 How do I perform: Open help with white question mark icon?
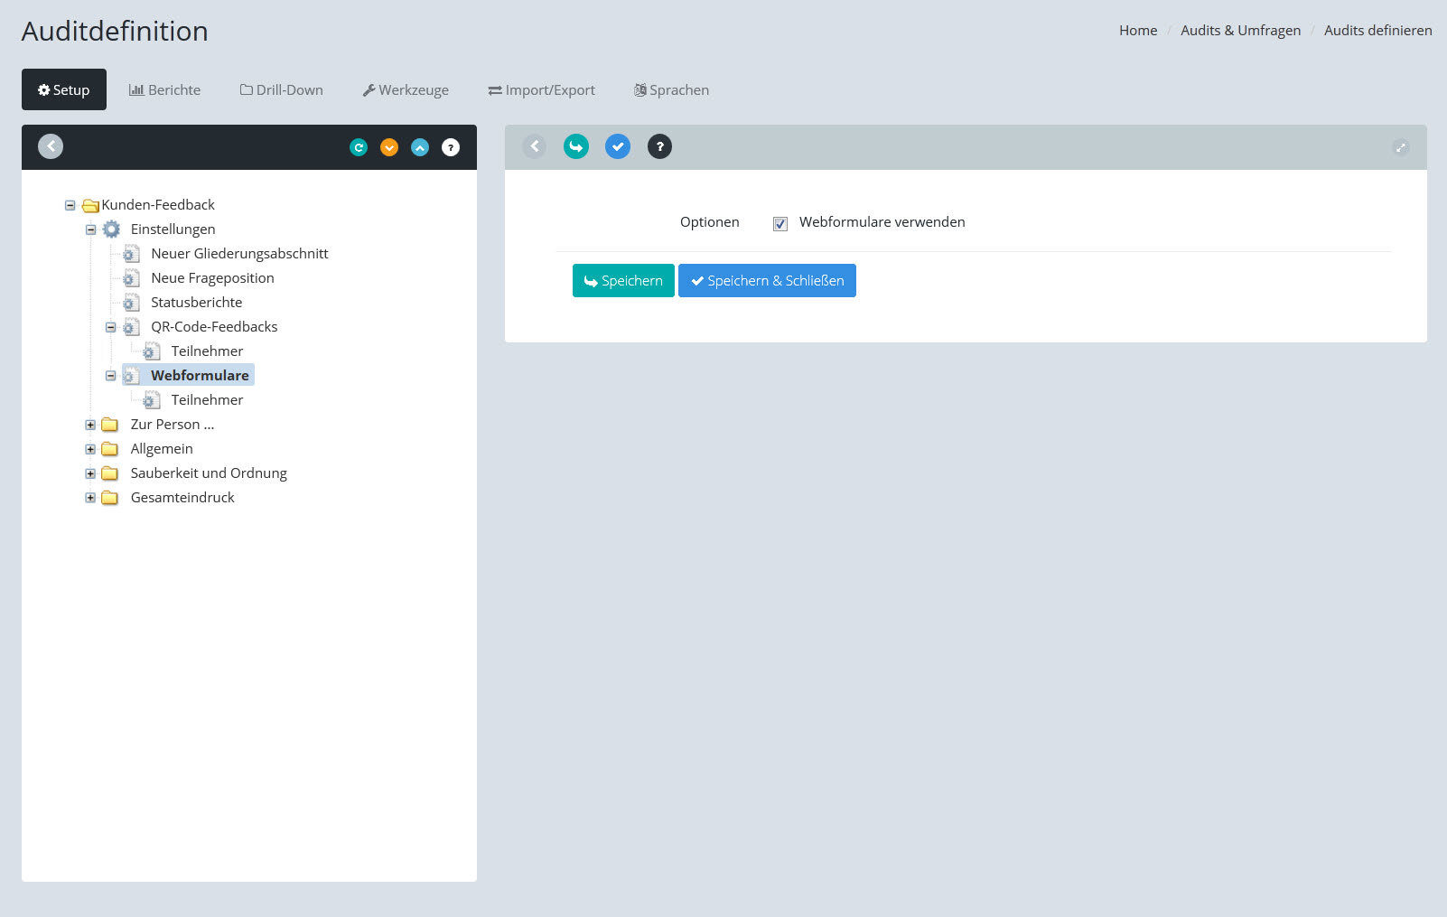[451, 147]
